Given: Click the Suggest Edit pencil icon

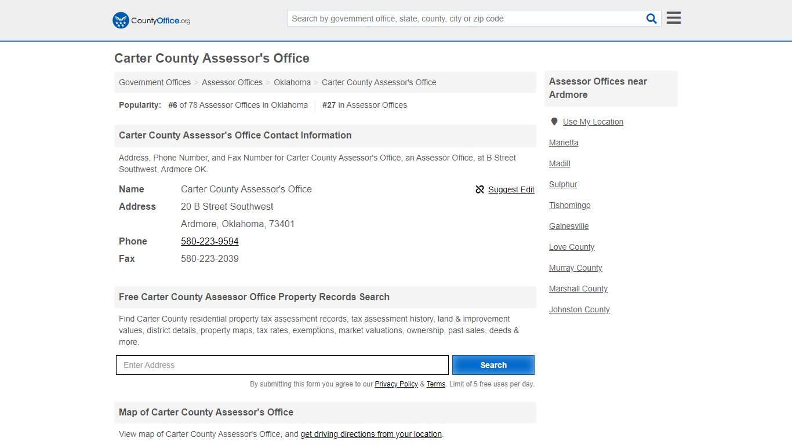Looking at the screenshot, I should click(x=479, y=189).
